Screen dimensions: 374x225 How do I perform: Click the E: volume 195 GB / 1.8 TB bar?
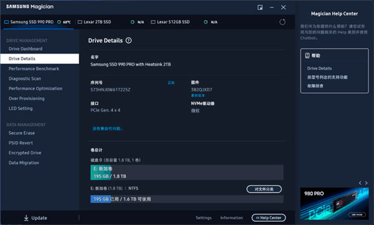click(x=187, y=172)
